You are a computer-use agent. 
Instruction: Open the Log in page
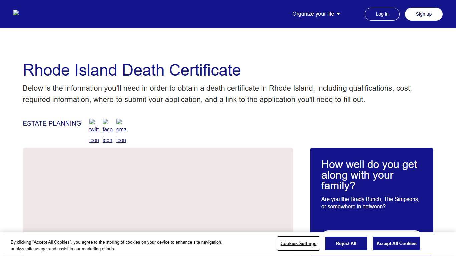coord(382,14)
